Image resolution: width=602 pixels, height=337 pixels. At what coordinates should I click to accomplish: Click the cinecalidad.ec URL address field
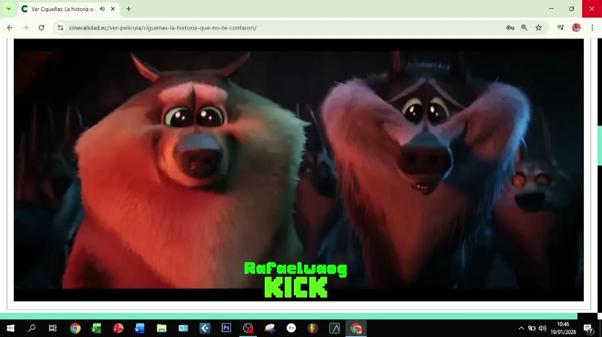click(162, 28)
